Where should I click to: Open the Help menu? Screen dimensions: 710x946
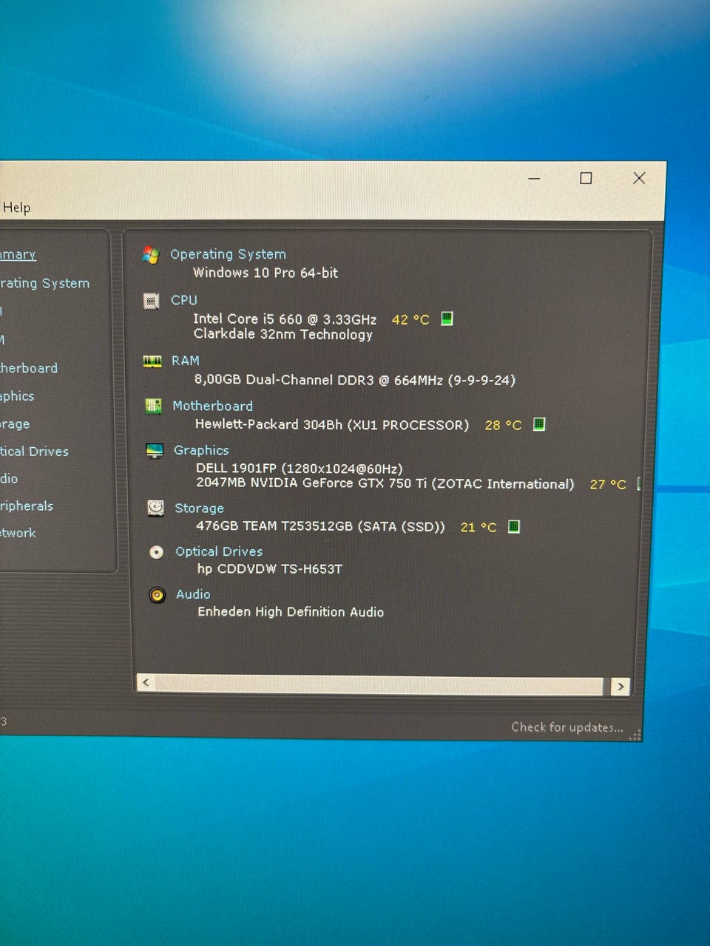[x=16, y=208]
